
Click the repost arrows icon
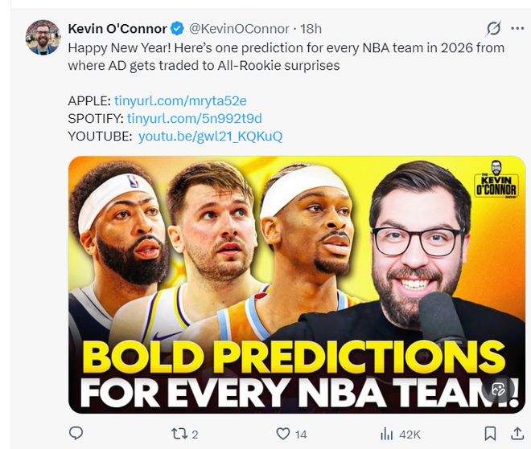pyautogui.click(x=179, y=434)
